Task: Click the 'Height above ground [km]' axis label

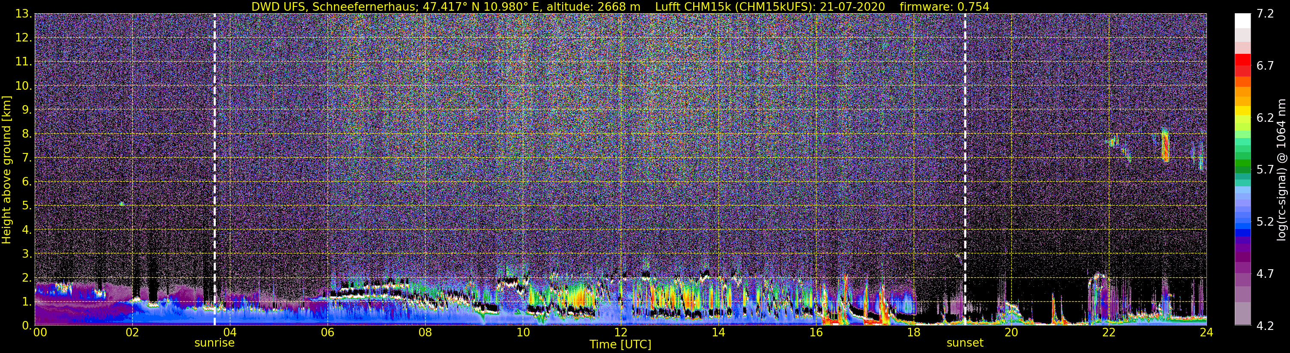Action: [6, 170]
